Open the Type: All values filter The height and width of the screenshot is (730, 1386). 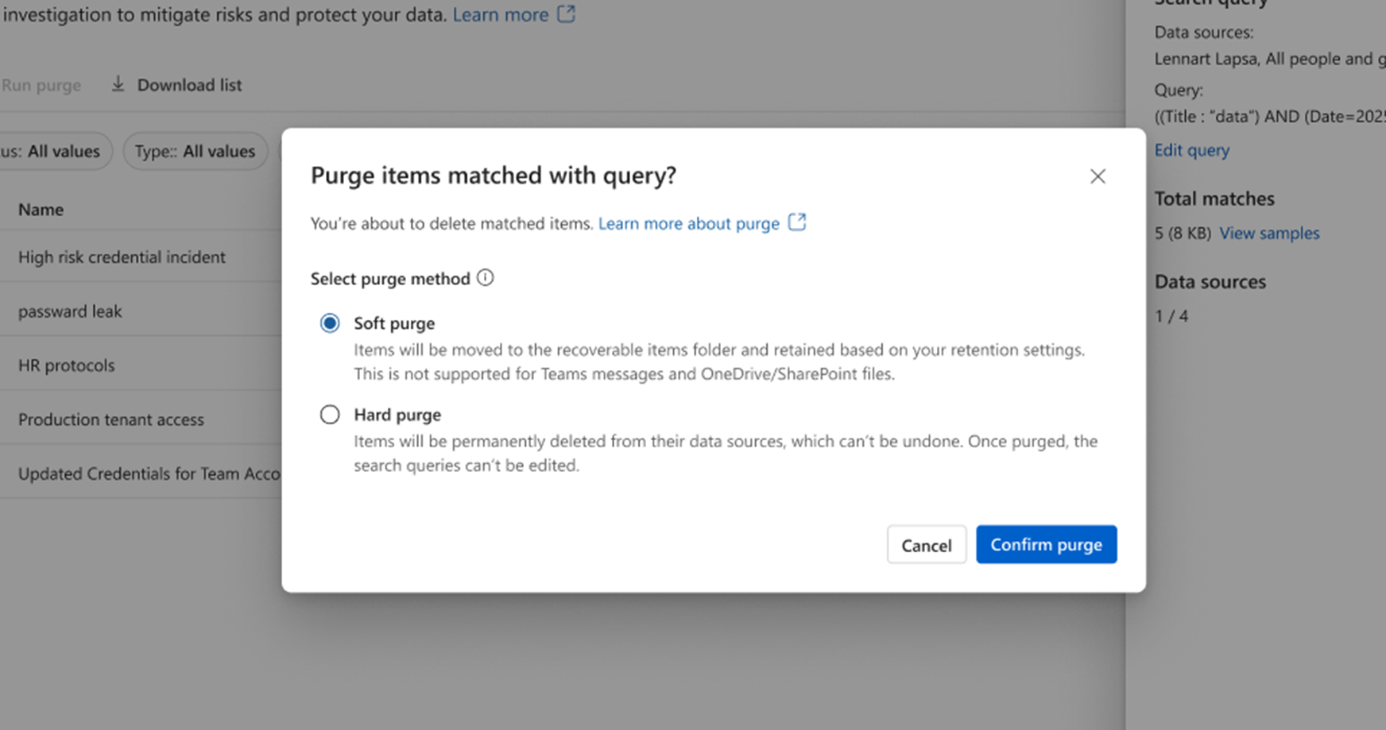[195, 151]
